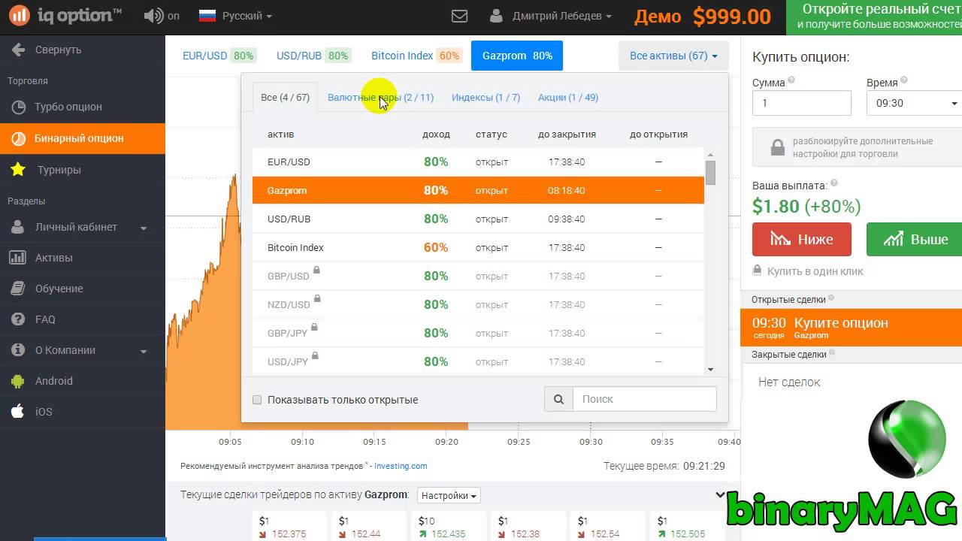Enable Показывать только открытые checkbox
Image resolution: width=962 pixels, height=541 pixels.
[257, 400]
